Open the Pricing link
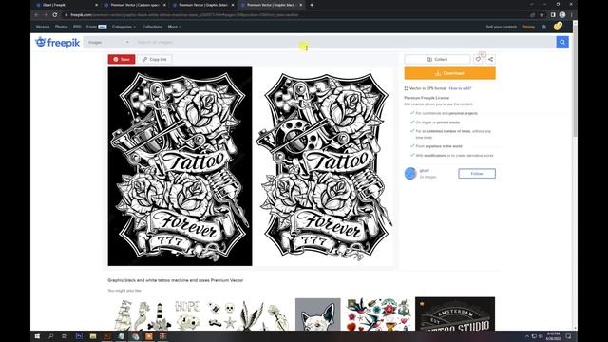 [x=528, y=27]
